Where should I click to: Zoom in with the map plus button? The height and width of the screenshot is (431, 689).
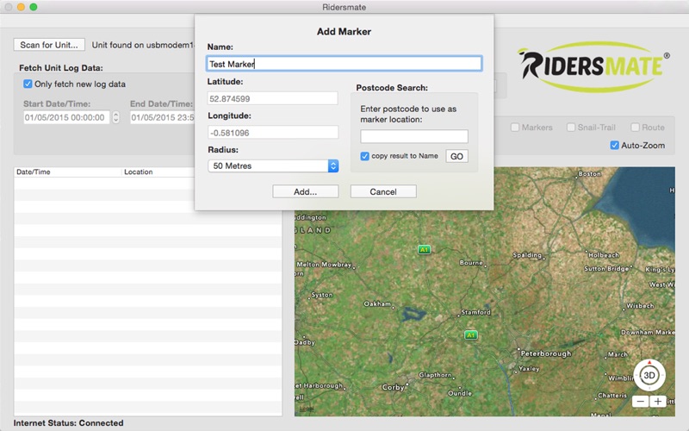click(657, 402)
